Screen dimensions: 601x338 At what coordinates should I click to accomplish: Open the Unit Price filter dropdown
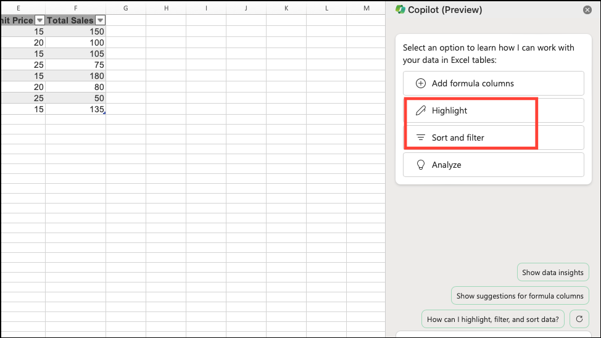tap(39, 20)
